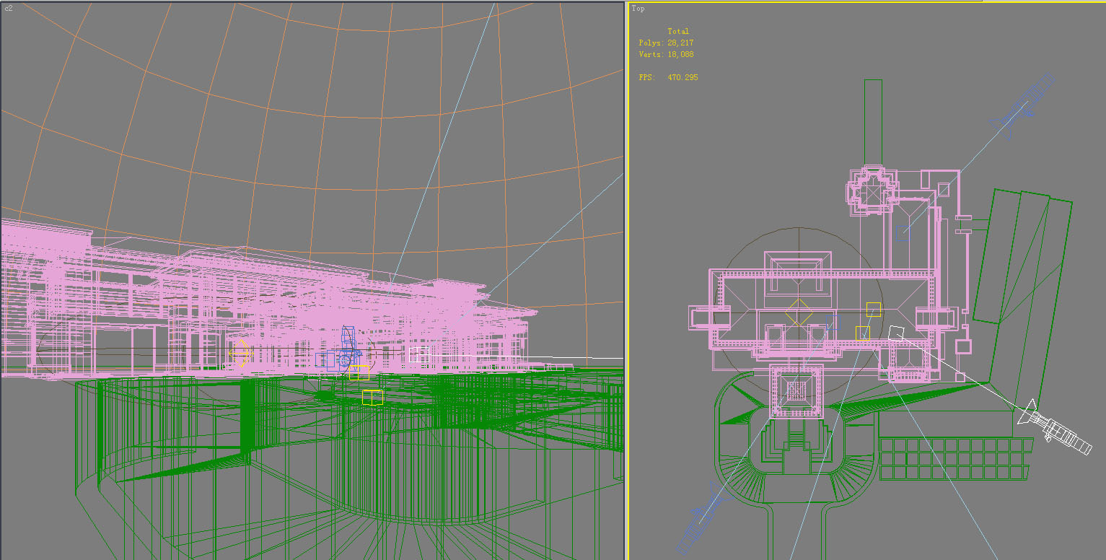Click the Total statistics header

pyautogui.click(x=678, y=32)
